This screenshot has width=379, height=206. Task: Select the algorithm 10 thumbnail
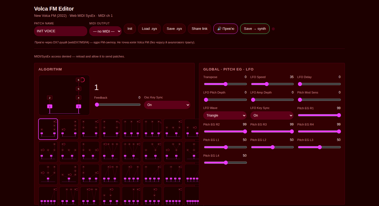tap(69, 152)
